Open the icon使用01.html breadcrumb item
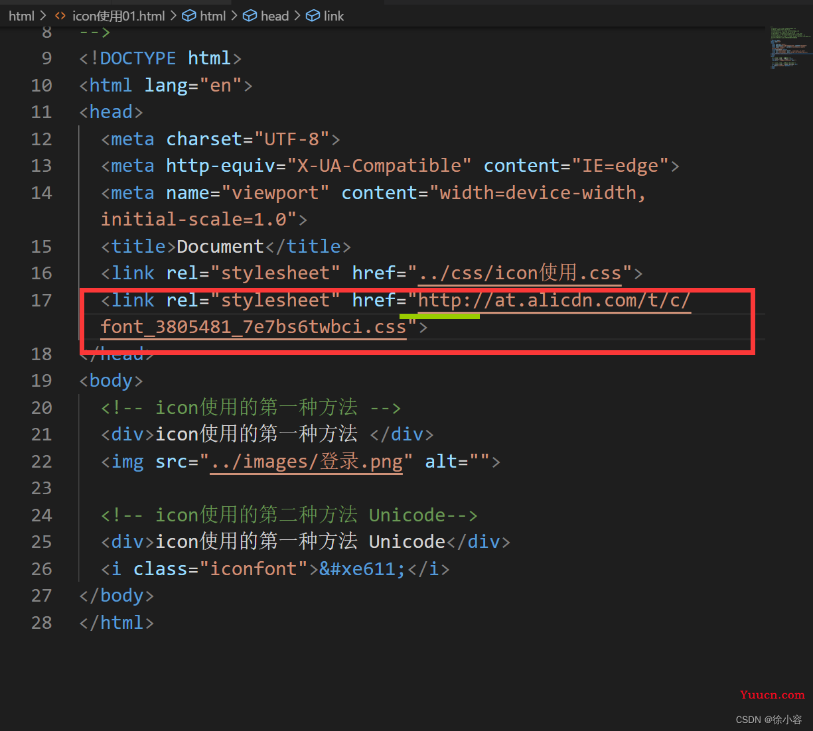 click(x=118, y=16)
